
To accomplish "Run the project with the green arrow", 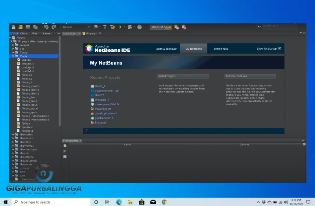I will tap(121, 27).
